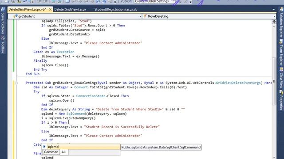This screenshot has height=159, width=284.
Task: Place cursor in 'grdStudent.DataSource = sqlds' line
Action: tap(77, 30)
